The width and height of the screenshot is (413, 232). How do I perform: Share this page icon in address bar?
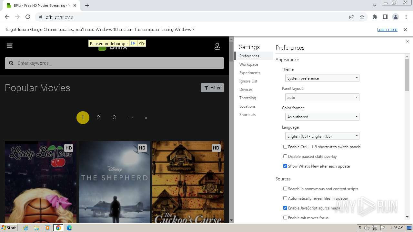[352, 17]
